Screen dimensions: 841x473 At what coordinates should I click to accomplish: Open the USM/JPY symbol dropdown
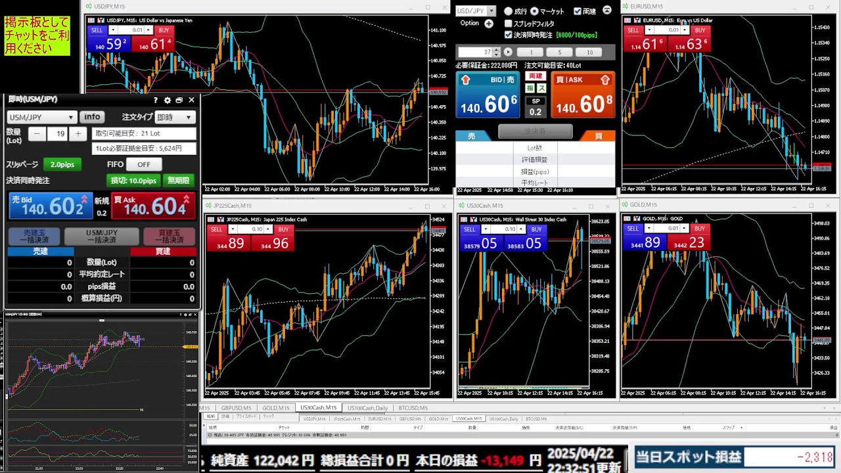(x=41, y=118)
